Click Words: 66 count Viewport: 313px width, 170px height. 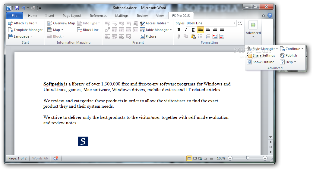pyautogui.click(x=40, y=158)
